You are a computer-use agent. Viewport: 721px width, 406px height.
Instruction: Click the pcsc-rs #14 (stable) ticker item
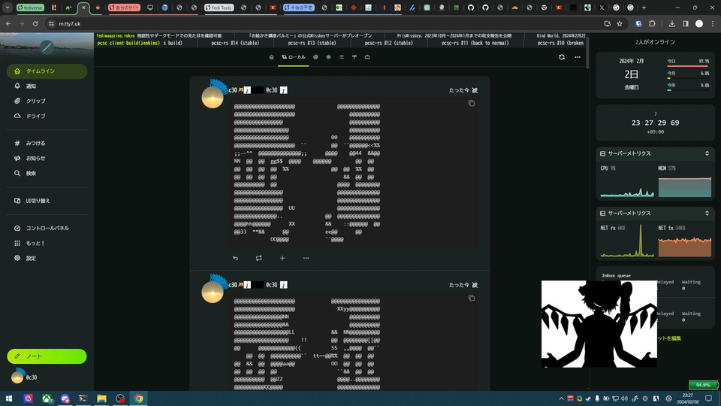coord(235,43)
